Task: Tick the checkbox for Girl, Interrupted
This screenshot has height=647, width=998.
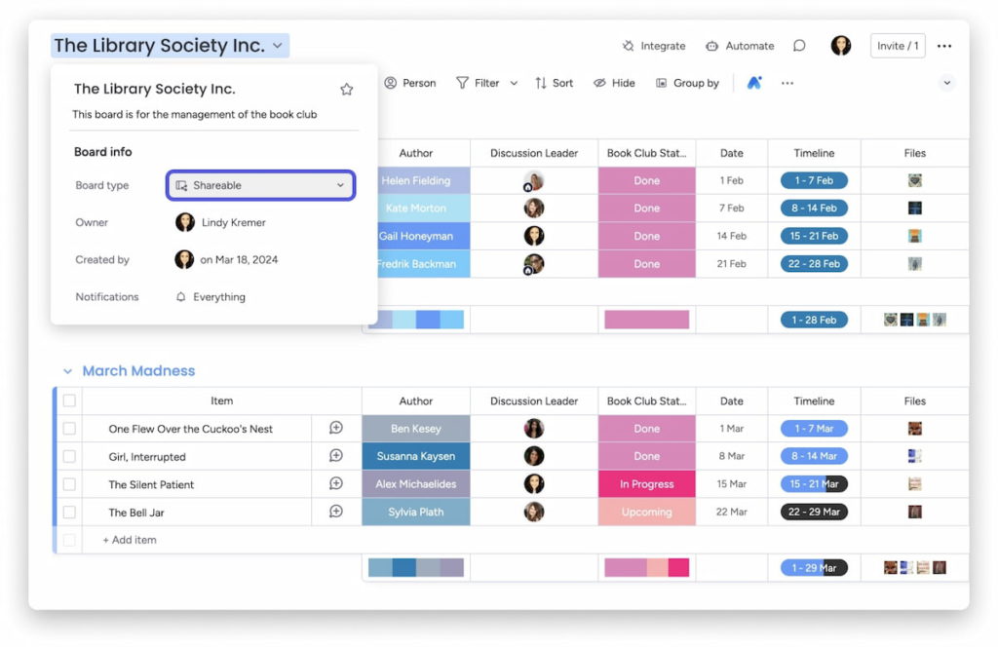Action: (68, 455)
